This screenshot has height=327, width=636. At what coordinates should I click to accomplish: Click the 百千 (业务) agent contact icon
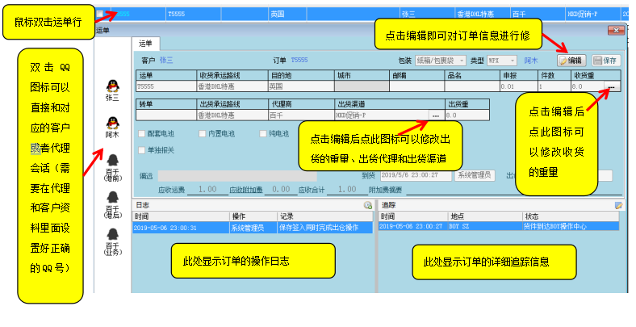click(x=112, y=234)
